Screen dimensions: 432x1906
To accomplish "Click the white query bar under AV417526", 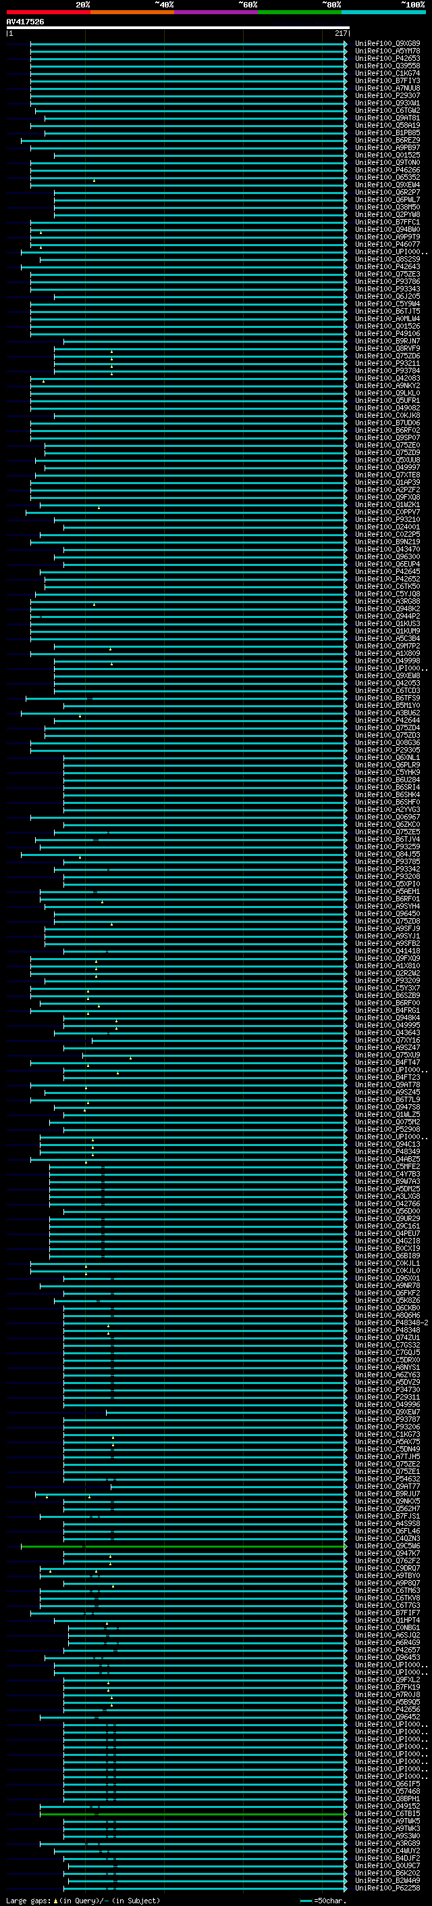I will tap(178, 28).
